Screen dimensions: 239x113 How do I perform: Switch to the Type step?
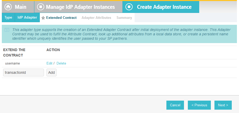(x=8, y=18)
